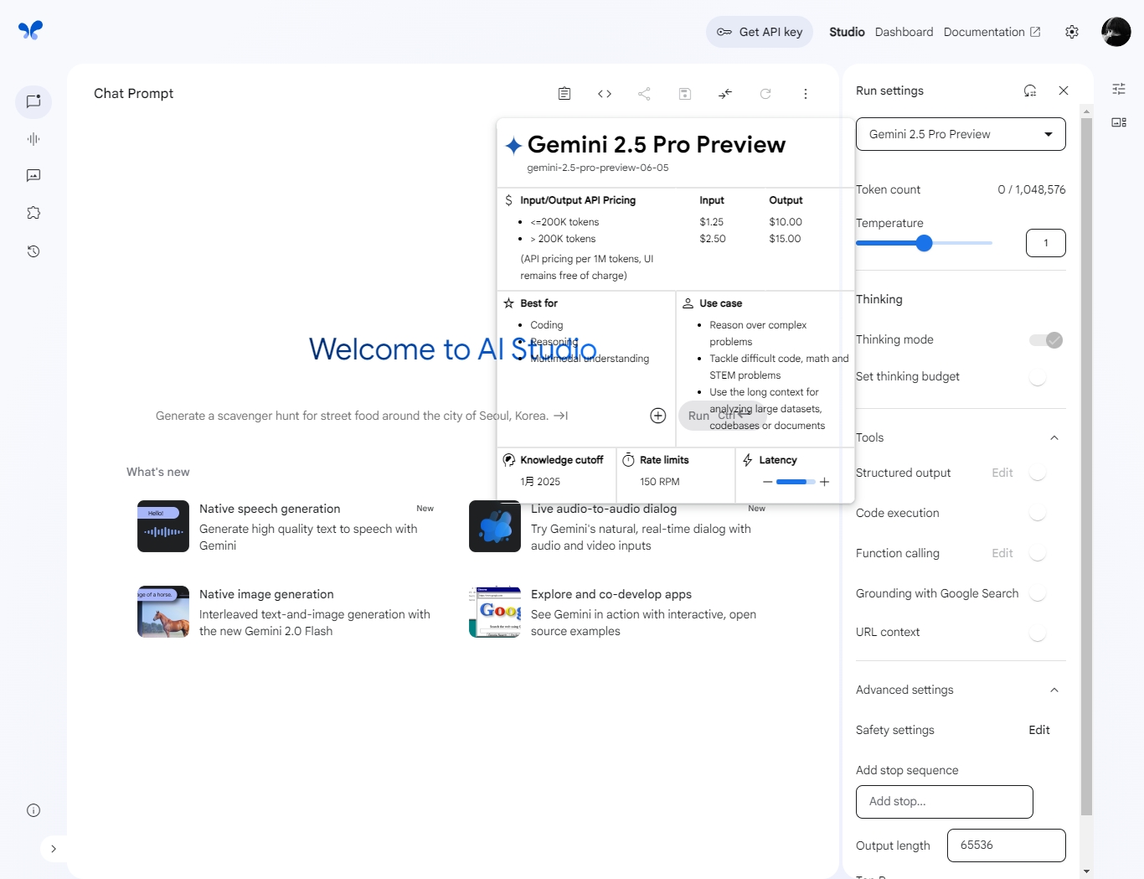This screenshot has height=879, width=1144.
Task: Click the scrollbar down arrow in Run settings
Action: pyautogui.click(x=1086, y=871)
